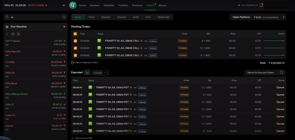The image size is (295, 140).
Task: Open the notifications bell icon
Action: [261, 5]
